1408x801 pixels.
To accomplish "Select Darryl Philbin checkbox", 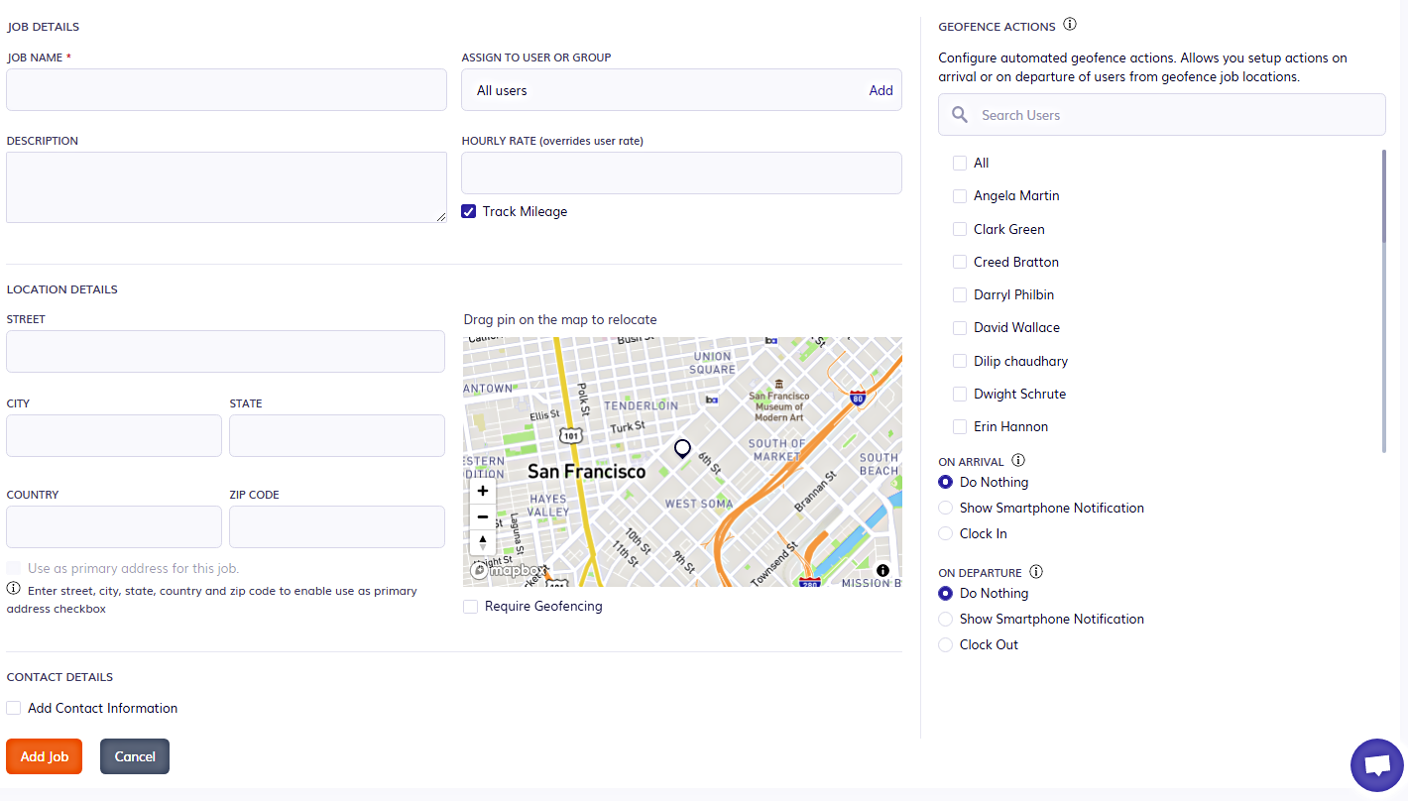I will pyautogui.click(x=960, y=294).
